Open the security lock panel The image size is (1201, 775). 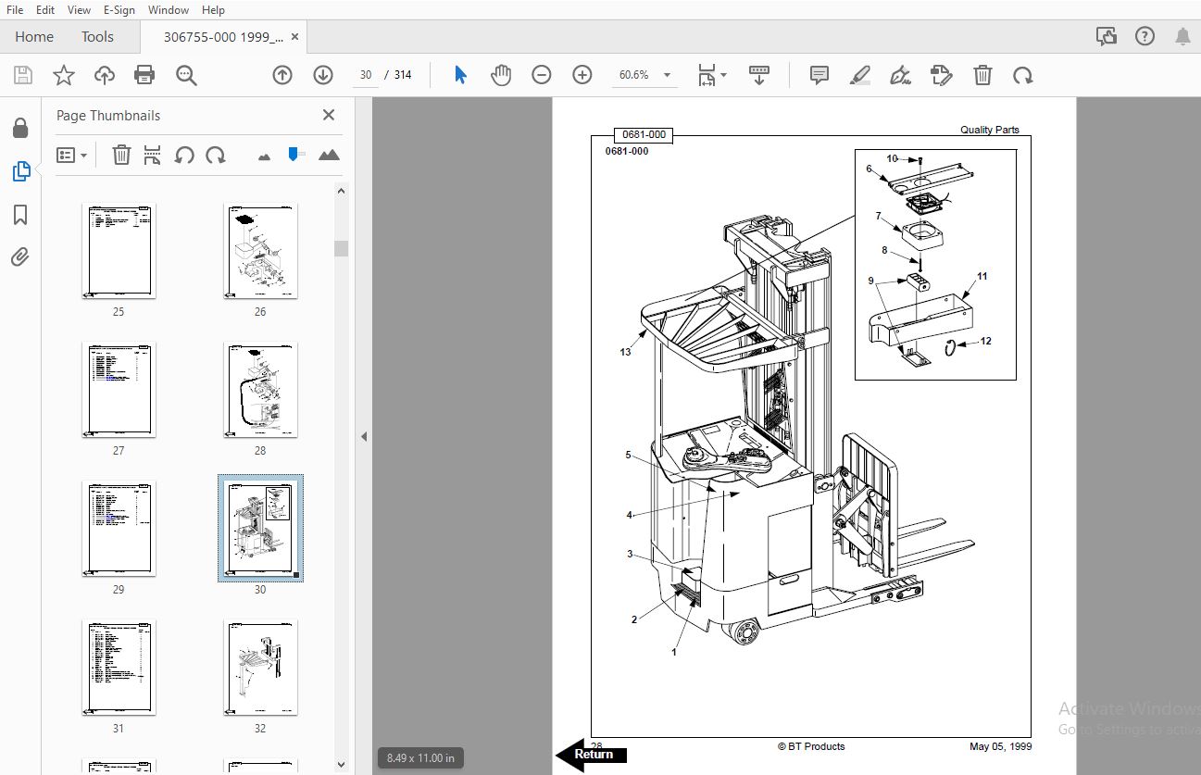click(20, 128)
